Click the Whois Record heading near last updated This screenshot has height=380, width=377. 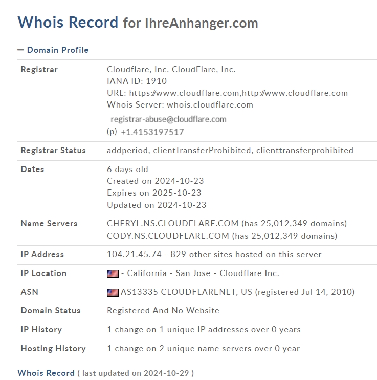[46, 373]
